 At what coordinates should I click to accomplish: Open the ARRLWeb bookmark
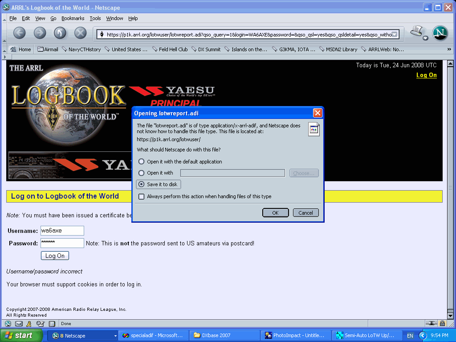383,49
